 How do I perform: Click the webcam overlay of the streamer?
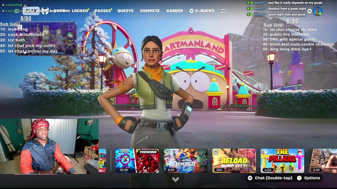[x=49, y=146]
